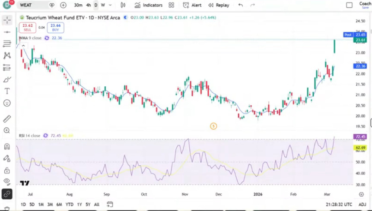372x211 pixels.
Task: Set date range to 5D
Action: (32, 205)
